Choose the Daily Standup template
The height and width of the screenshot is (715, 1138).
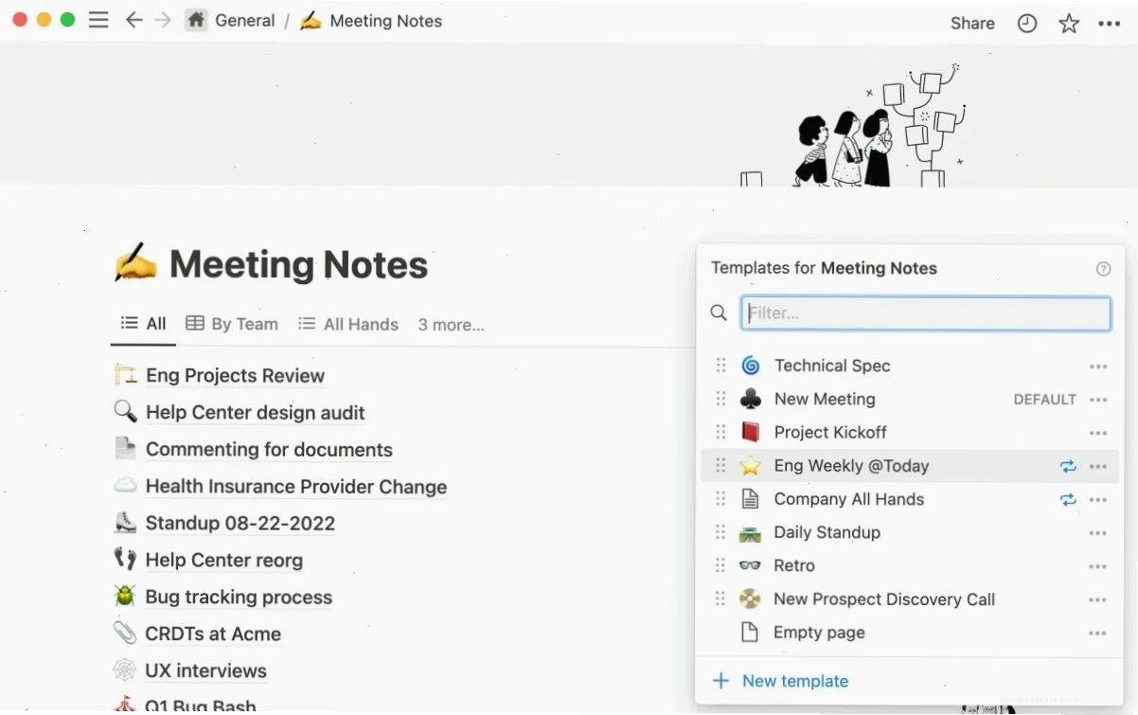point(827,532)
